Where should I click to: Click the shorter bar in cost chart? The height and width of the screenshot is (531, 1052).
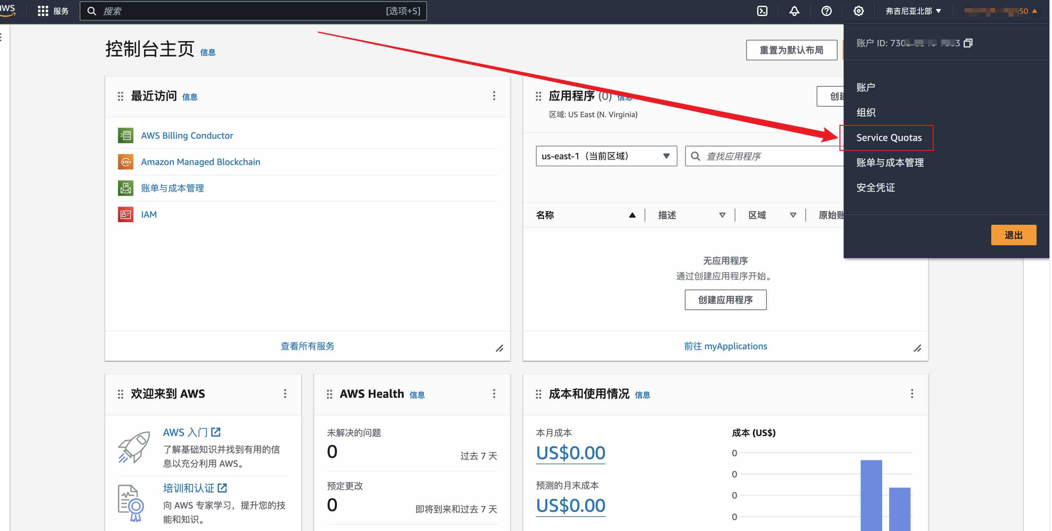900,509
